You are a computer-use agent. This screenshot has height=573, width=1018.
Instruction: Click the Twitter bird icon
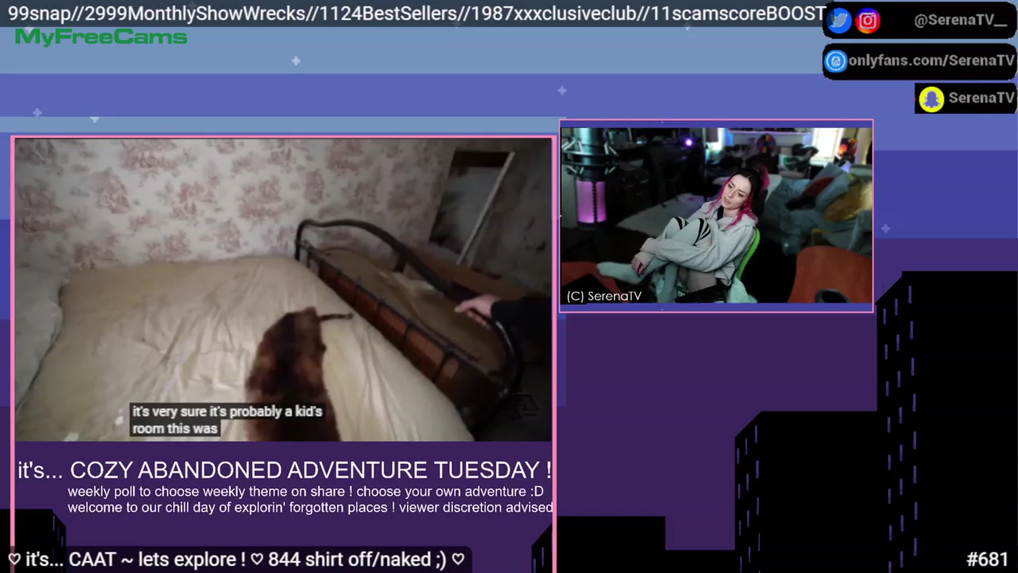(x=839, y=21)
